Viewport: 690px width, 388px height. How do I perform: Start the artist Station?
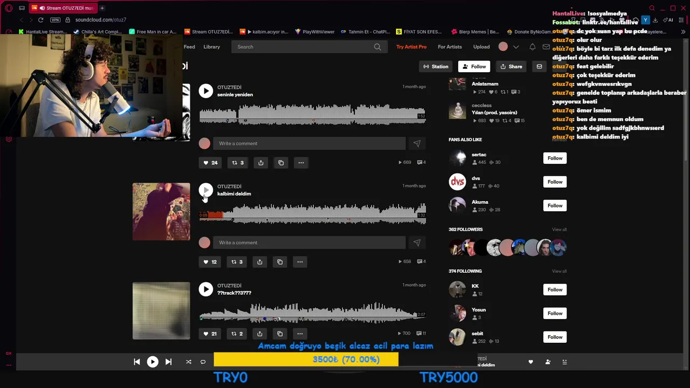436,66
